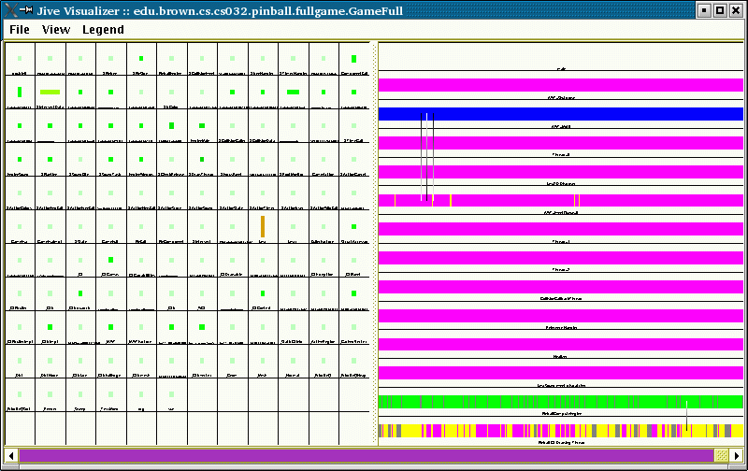748x471 pixels.
Task: Select the class cell with the orange vertical bar
Action: point(263,227)
